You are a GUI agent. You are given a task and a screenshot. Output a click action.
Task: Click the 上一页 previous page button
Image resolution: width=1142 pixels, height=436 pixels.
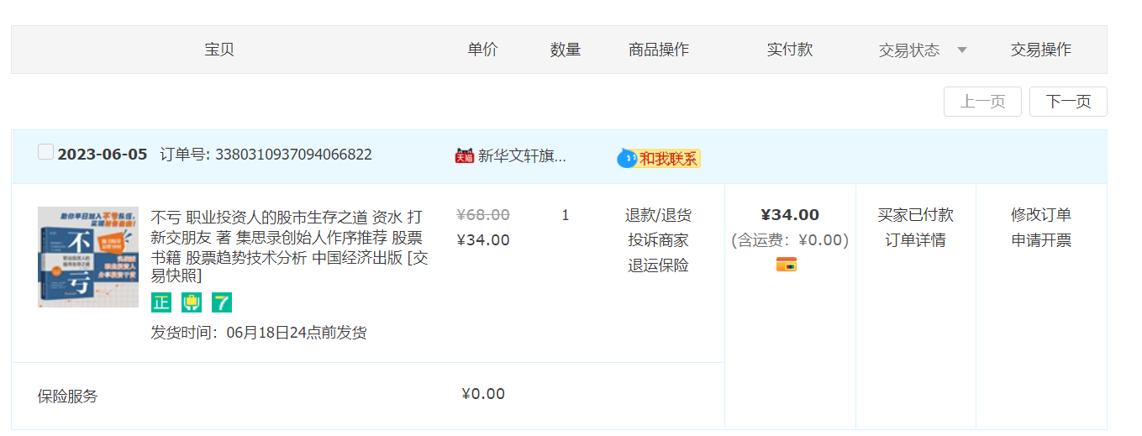982,102
